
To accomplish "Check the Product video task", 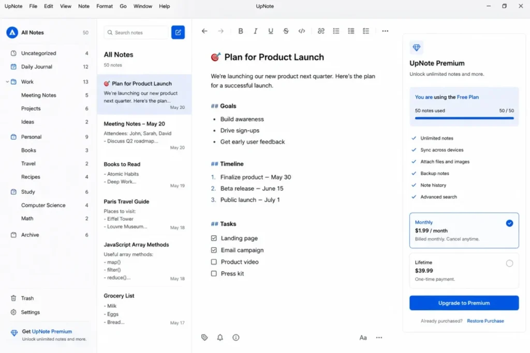I will pyautogui.click(x=214, y=262).
